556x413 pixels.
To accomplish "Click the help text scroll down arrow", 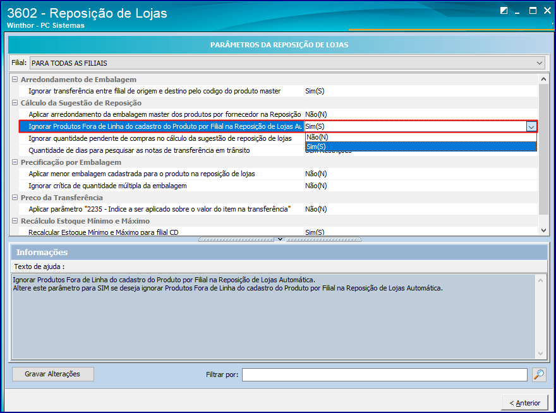I will (x=540, y=354).
